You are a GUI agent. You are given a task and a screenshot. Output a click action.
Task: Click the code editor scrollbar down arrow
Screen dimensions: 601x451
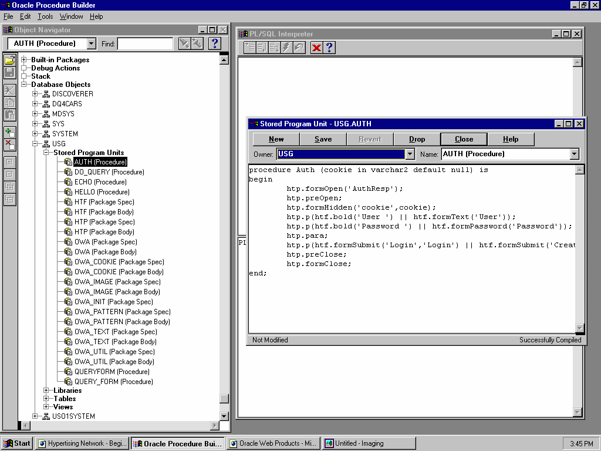tap(579, 328)
